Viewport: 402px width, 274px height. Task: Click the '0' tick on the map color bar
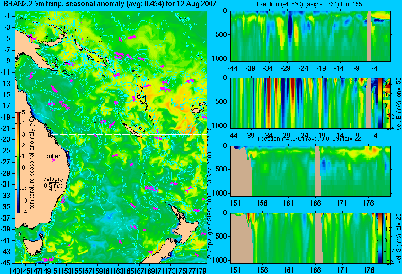tap(23, 168)
